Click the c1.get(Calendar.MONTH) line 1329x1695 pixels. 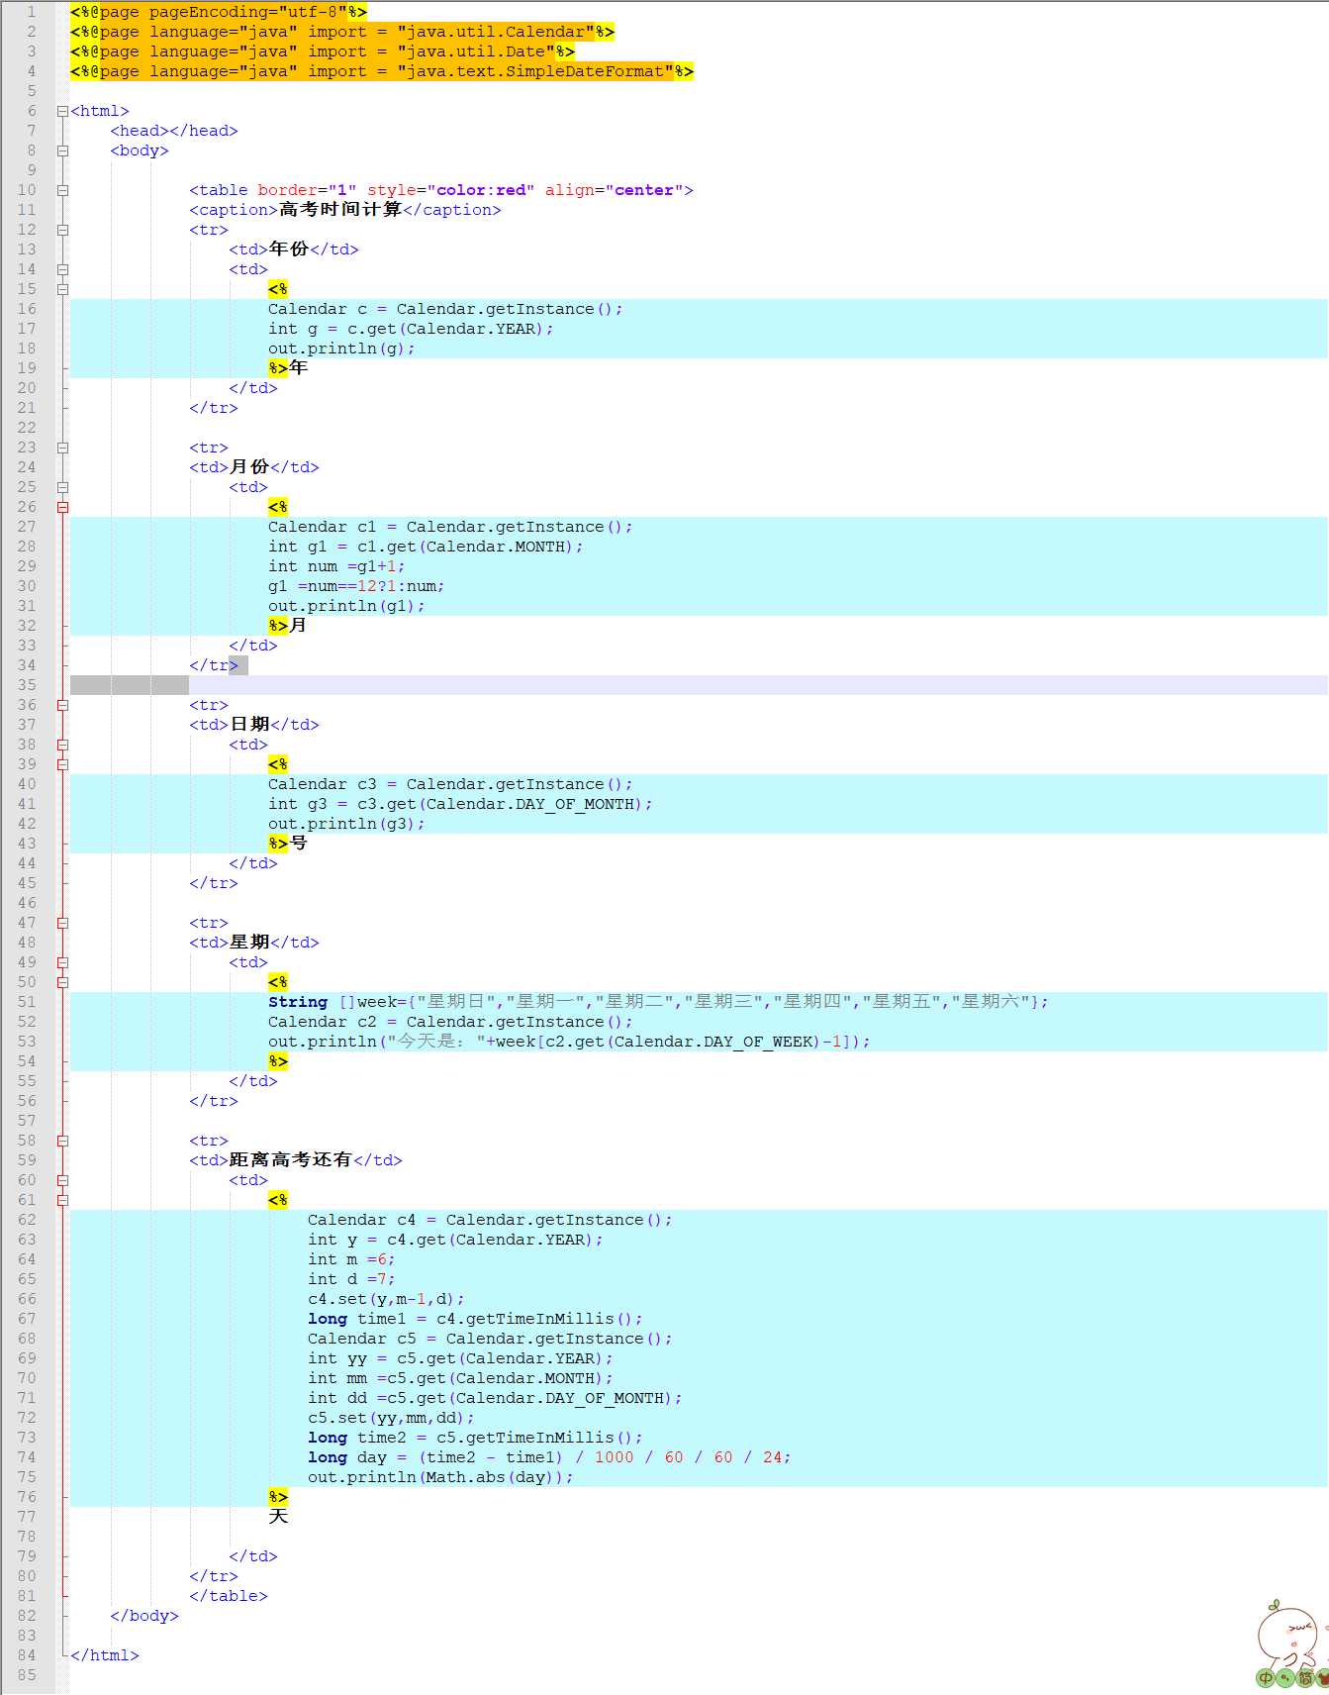(x=427, y=547)
